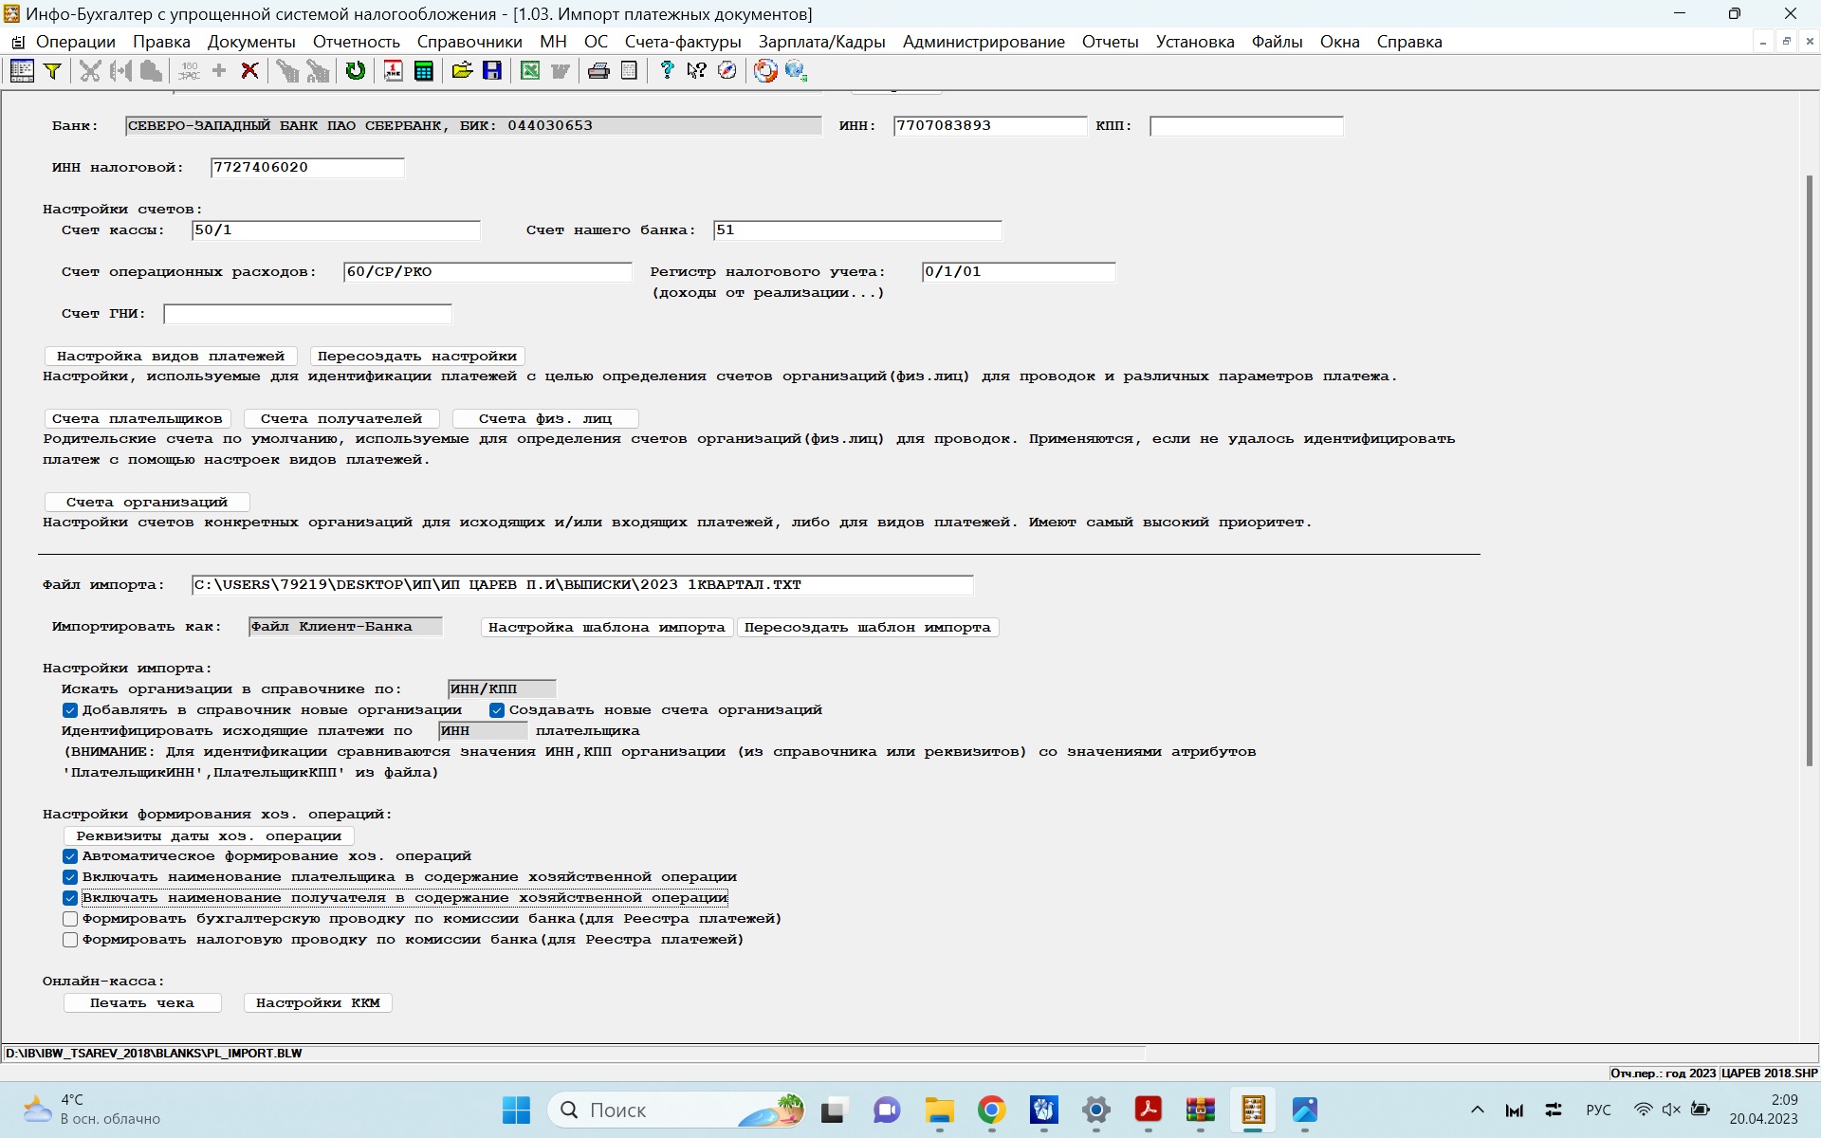Click the cursor with question mark icon
Viewport: 1821px width, 1138px height.
pos(697,71)
